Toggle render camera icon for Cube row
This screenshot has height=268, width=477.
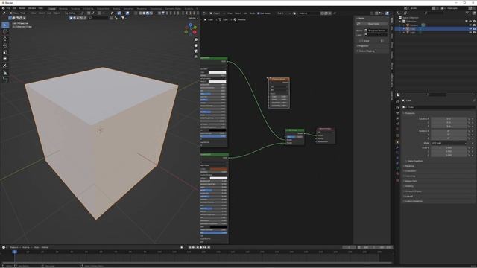pyautogui.click(x=474, y=28)
